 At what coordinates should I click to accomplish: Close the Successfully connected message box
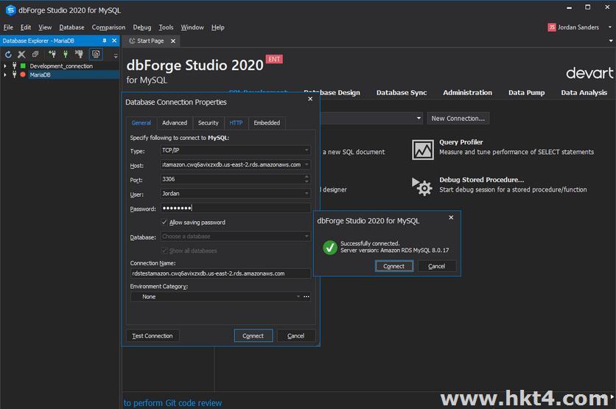[x=451, y=217]
